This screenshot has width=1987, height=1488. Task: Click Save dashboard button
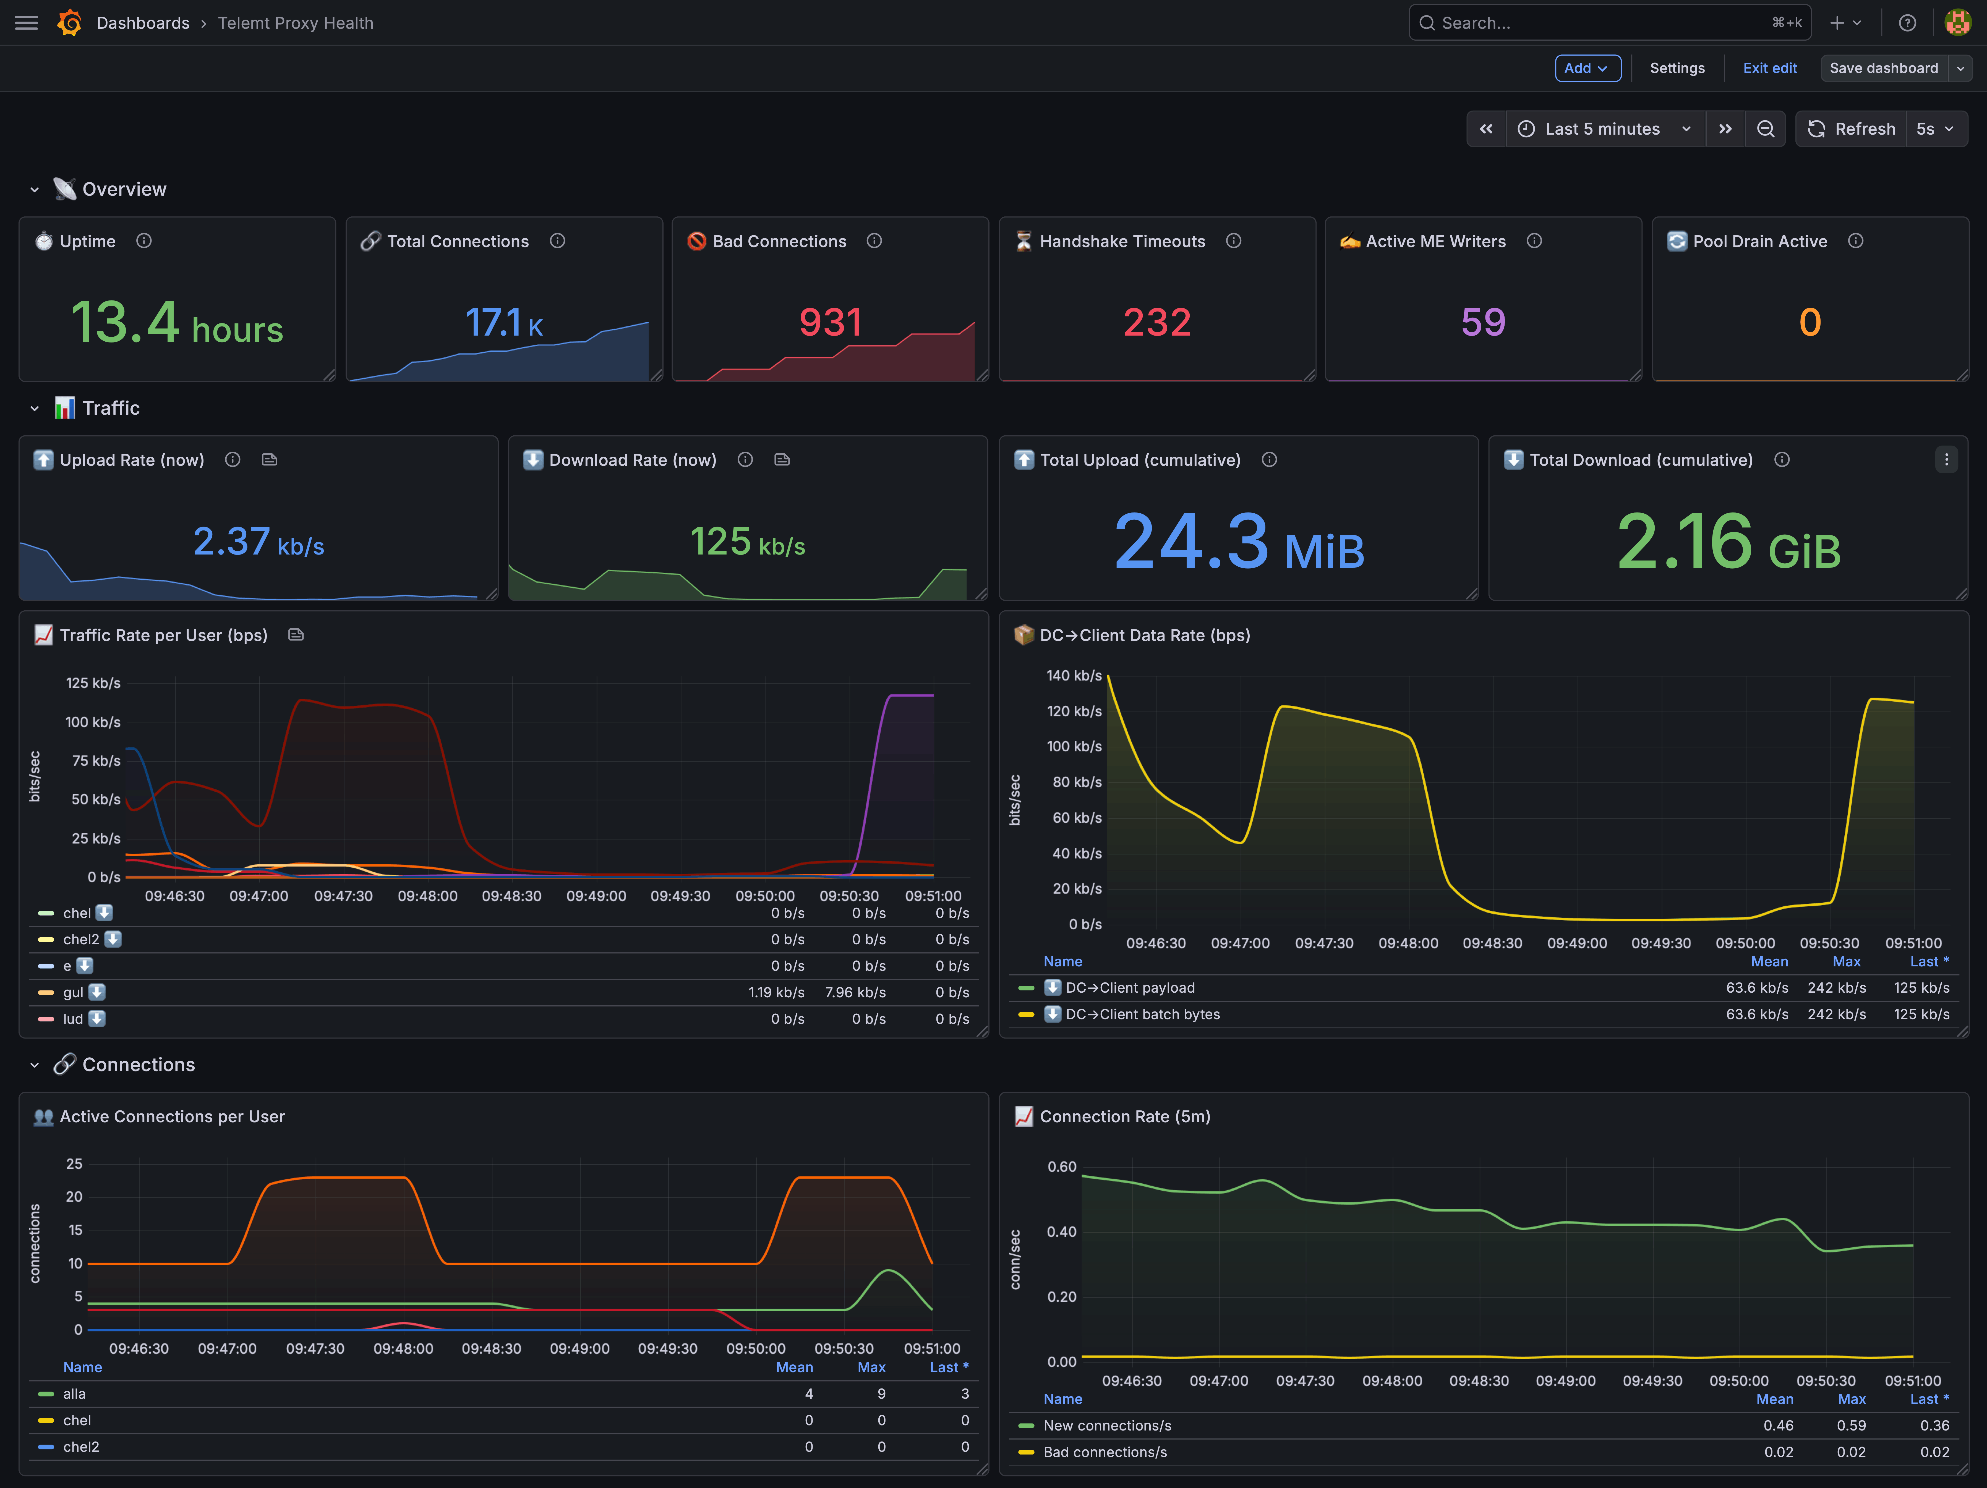click(x=1884, y=68)
